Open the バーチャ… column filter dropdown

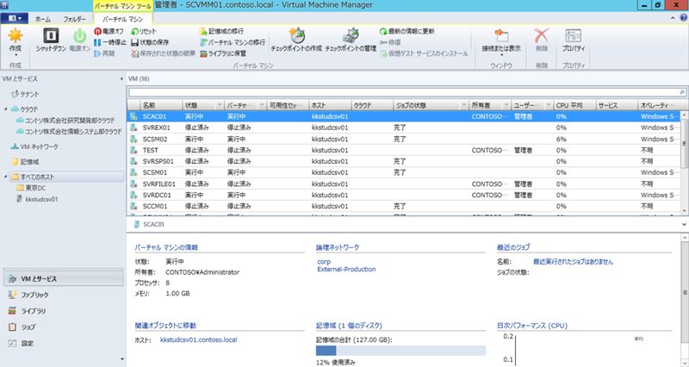click(x=262, y=105)
